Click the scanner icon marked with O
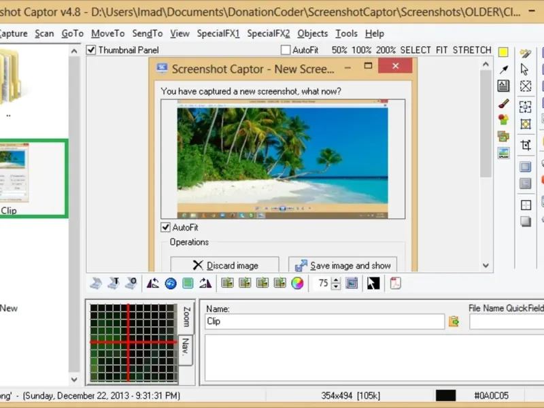This screenshot has width=544, height=408. pyautogui.click(x=131, y=284)
